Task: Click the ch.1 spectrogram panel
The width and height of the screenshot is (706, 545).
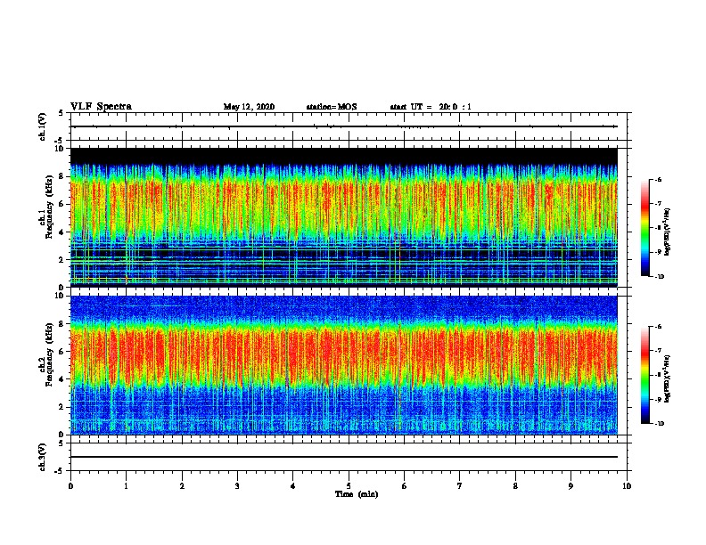Action: click(x=344, y=217)
